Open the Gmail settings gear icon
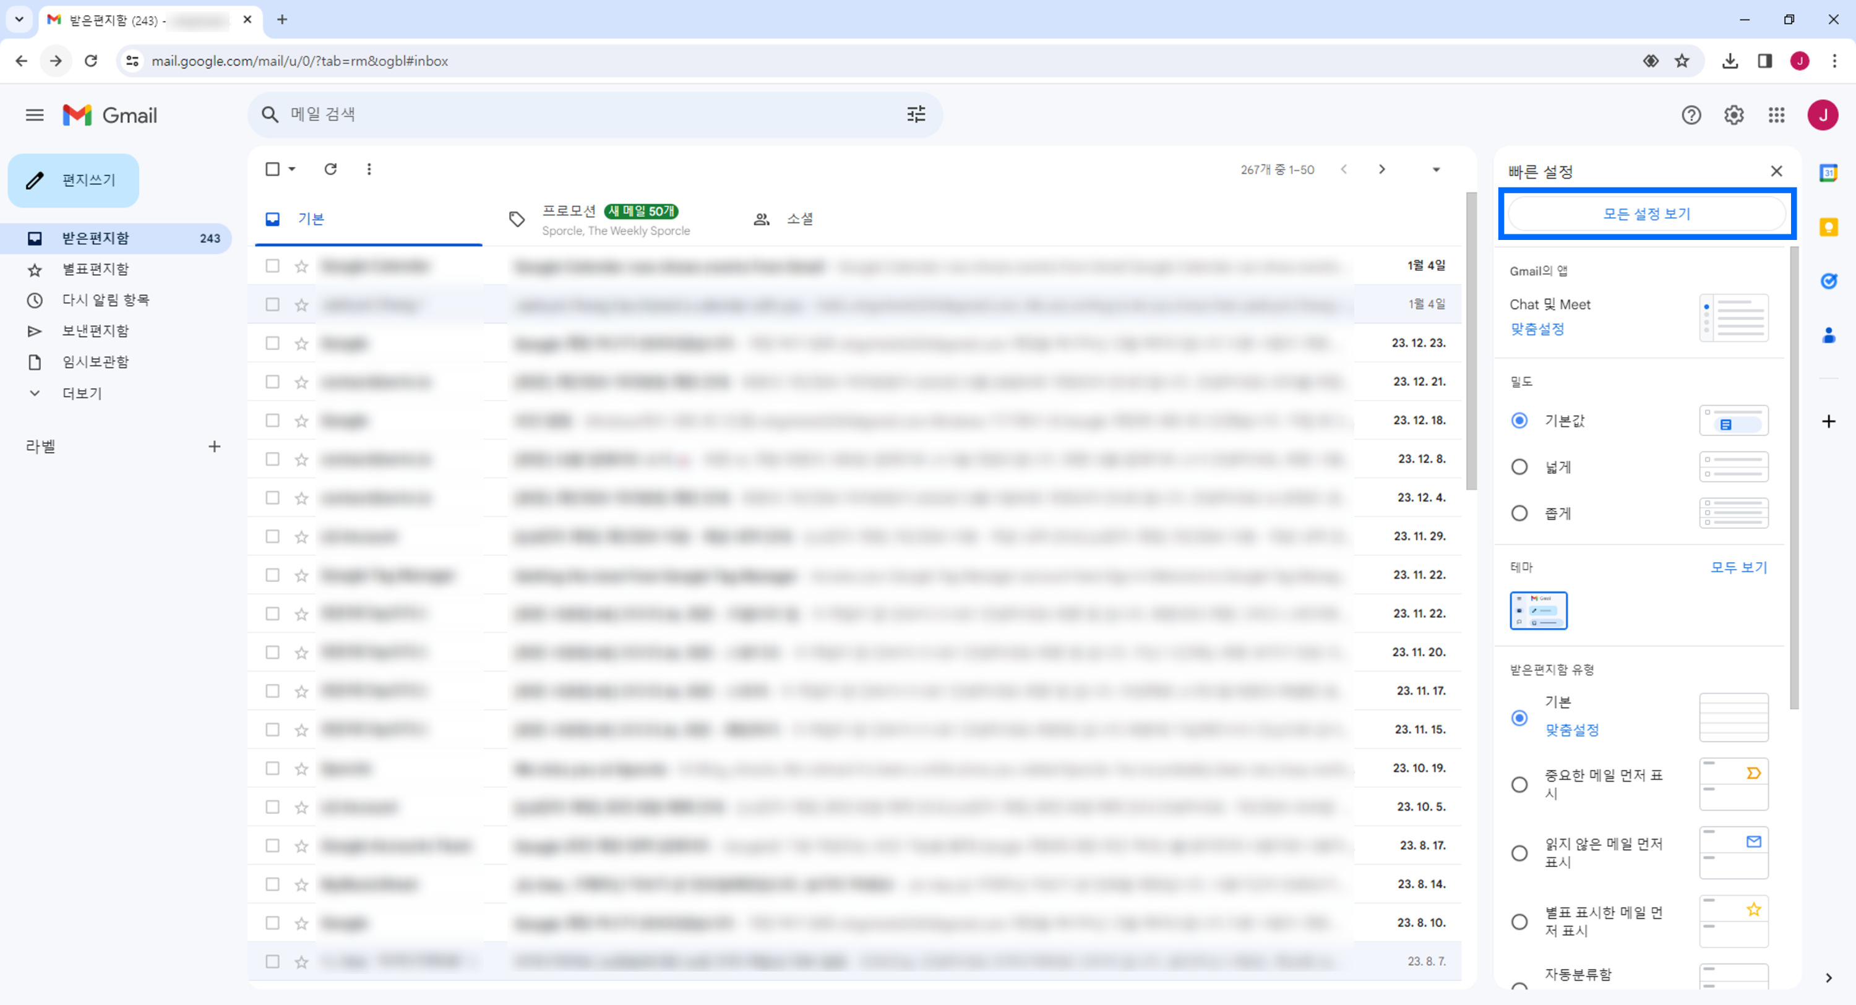1856x1005 pixels. (x=1734, y=115)
